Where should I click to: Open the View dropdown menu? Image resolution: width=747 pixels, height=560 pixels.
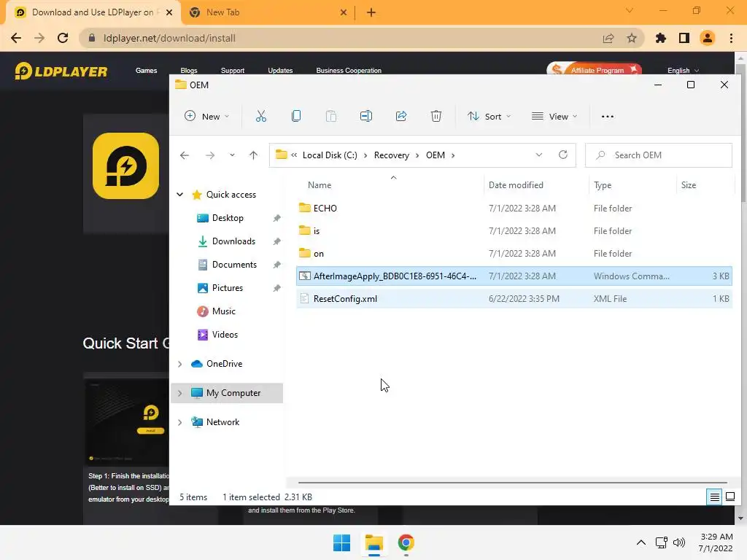pyautogui.click(x=554, y=116)
